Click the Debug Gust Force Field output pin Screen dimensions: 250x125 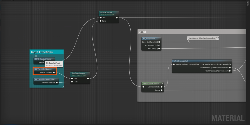click(x=159, y=42)
